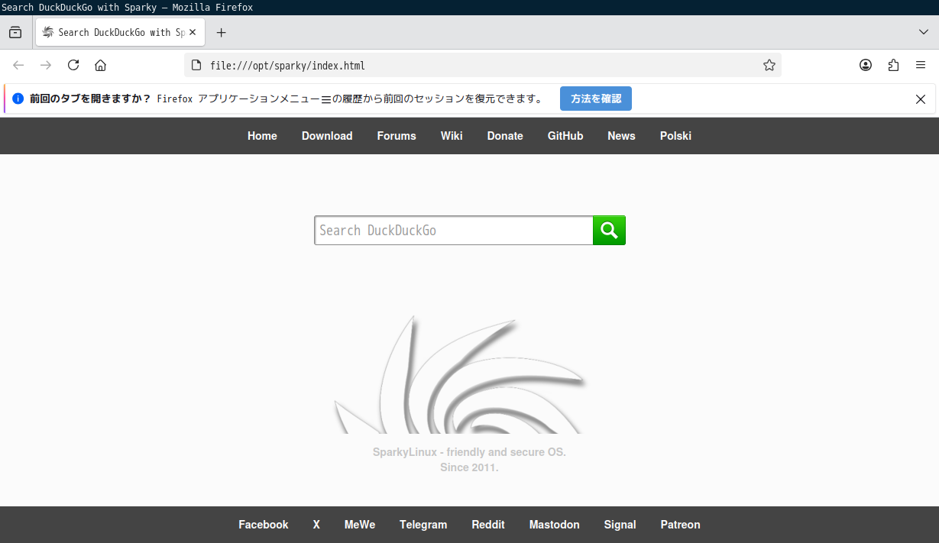Click the Home icon in toolbar
Screen dimensions: 939x543
point(100,65)
